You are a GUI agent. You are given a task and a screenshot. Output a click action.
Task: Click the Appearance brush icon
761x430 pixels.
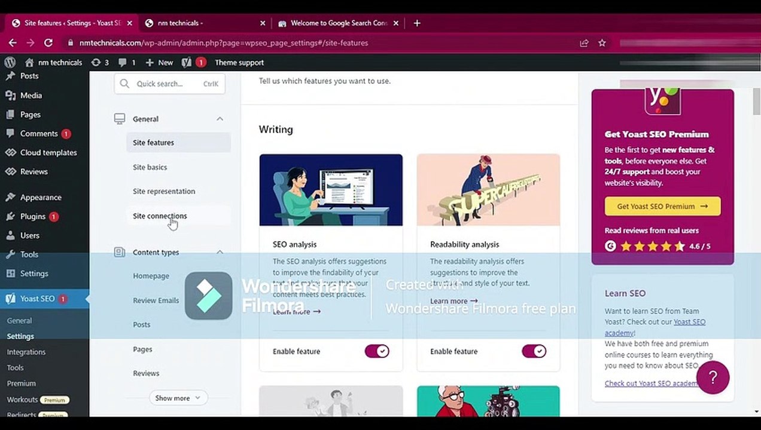click(x=10, y=197)
